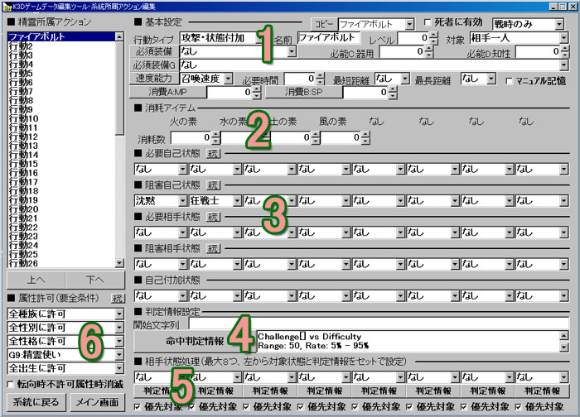Click 統 button beside 阻害自己状態
This screenshot has height=417, width=580.
coord(213,185)
